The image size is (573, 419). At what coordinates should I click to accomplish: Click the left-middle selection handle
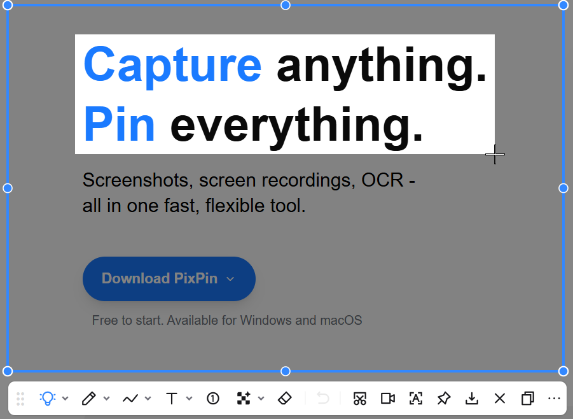tap(8, 188)
